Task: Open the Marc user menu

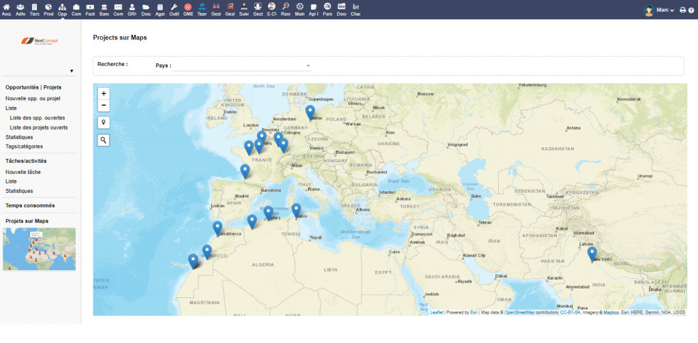Action: click(660, 10)
